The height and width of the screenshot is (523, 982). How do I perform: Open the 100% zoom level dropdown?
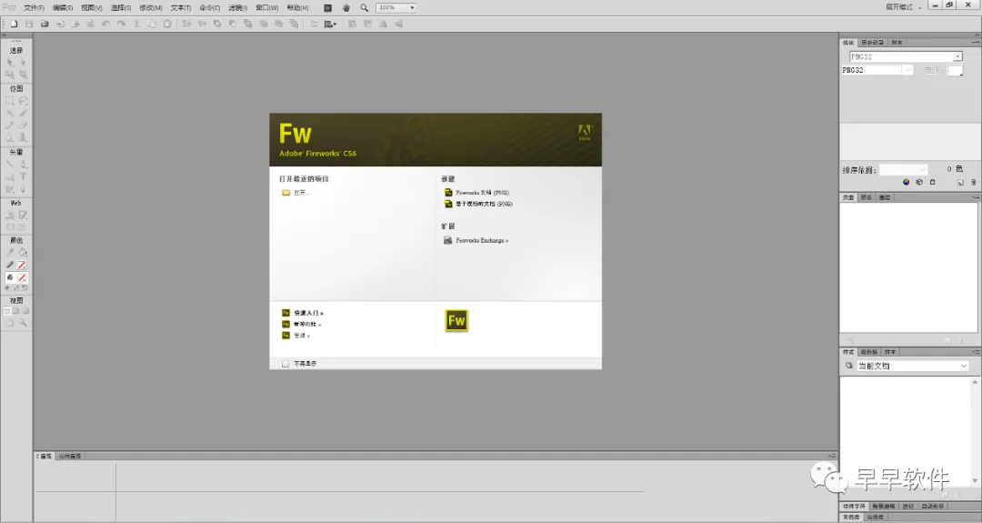coord(396,7)
